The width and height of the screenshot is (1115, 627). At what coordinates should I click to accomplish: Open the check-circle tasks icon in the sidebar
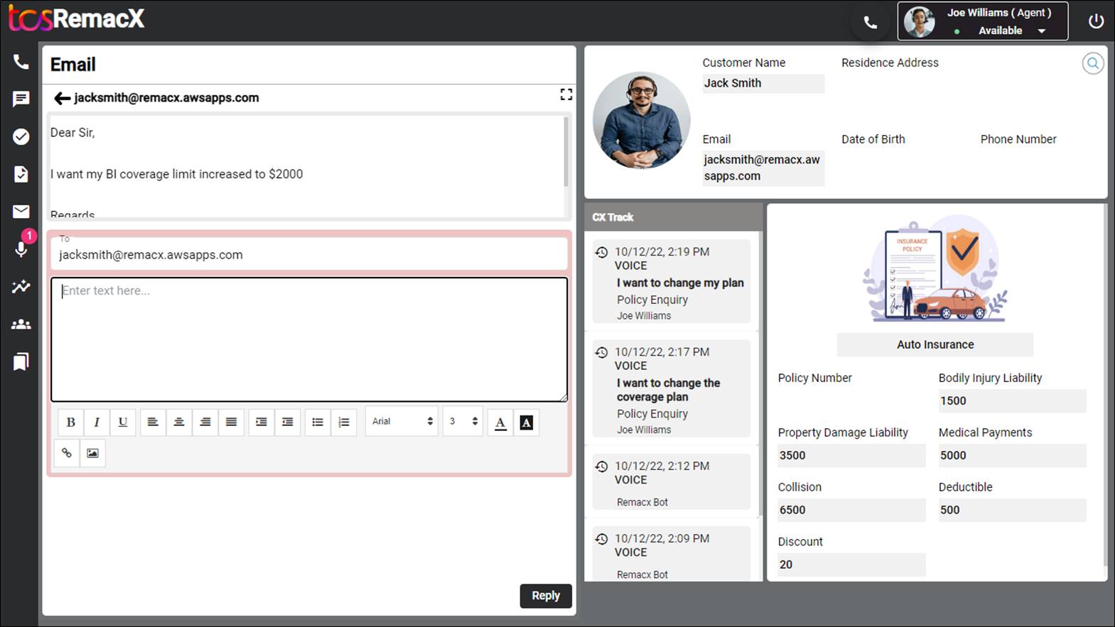pos(21,136)
